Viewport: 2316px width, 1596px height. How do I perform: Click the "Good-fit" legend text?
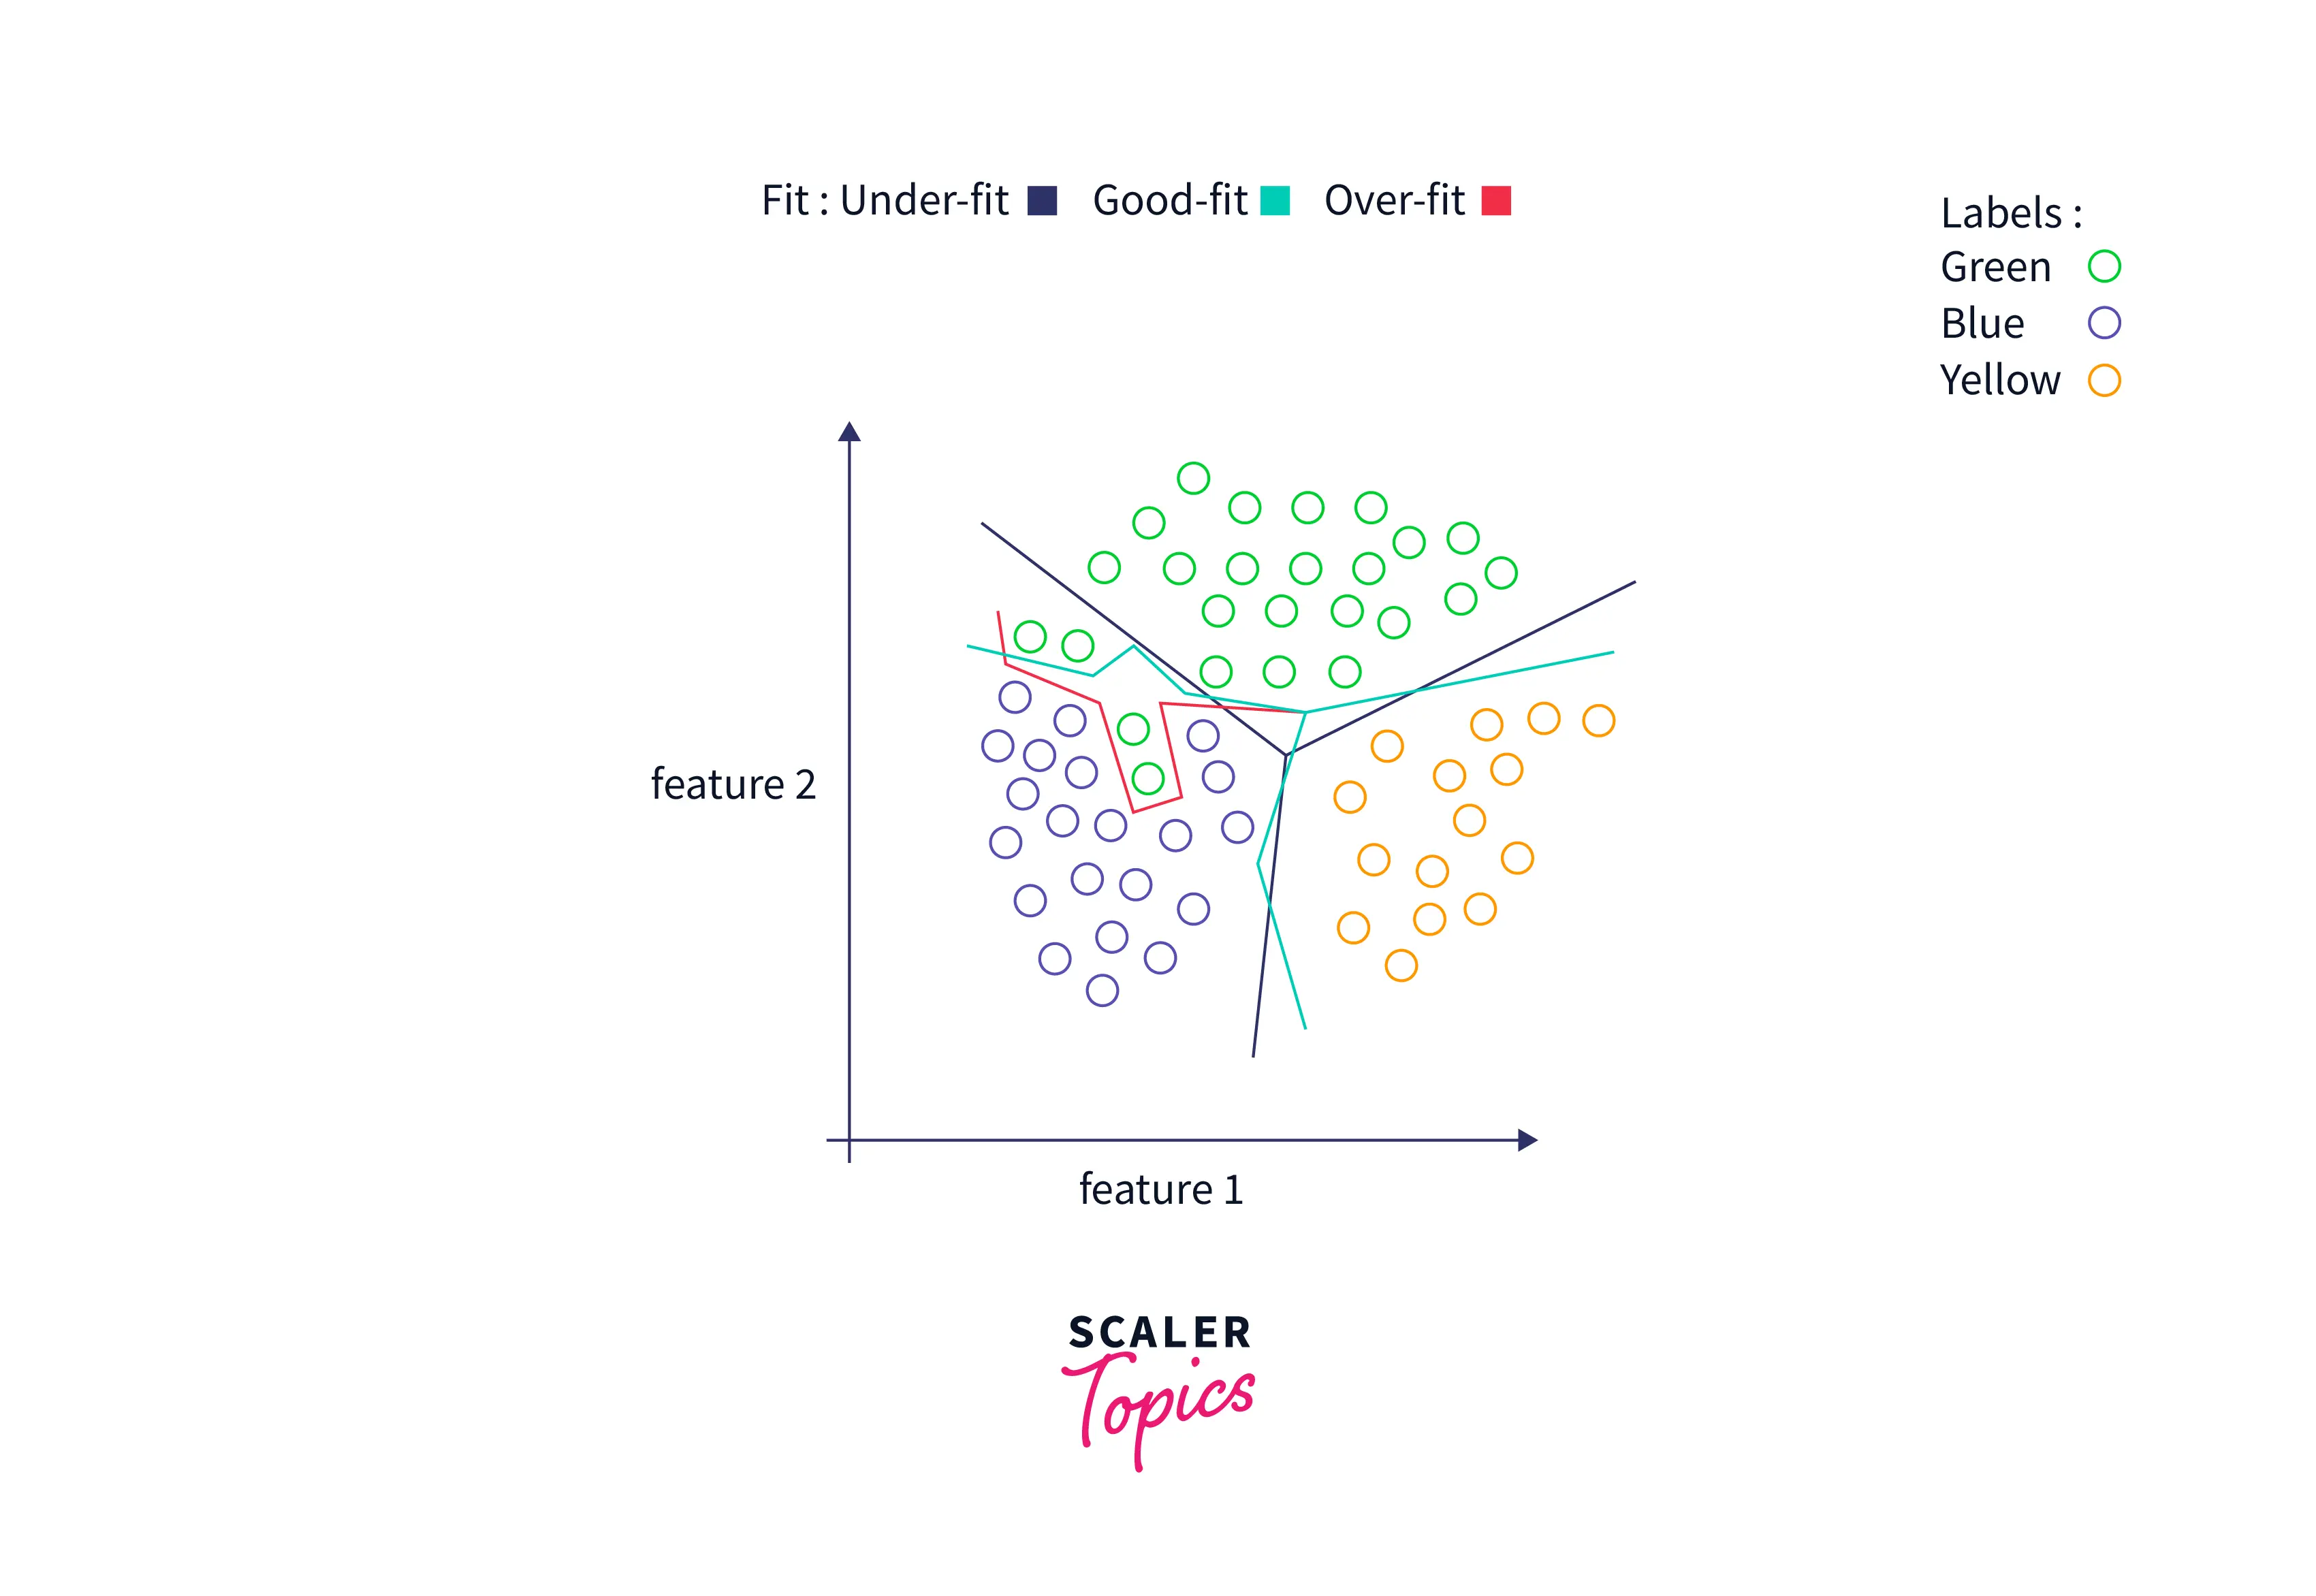point(1169,201)
